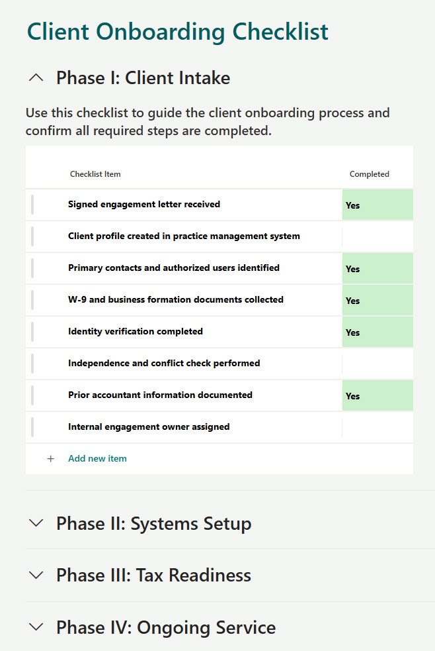Image resolution: width=435 pixels, height=651 pixels.
Task: Mark 'Client profile created' as completed
Action: pos(377,236)
